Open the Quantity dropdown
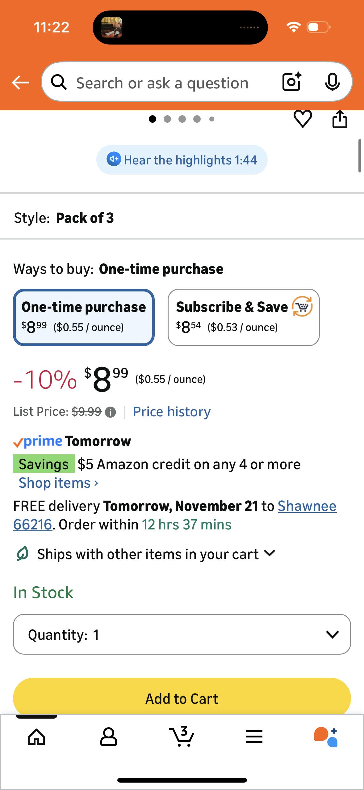 pyautogui.click(x=182, y=634)
